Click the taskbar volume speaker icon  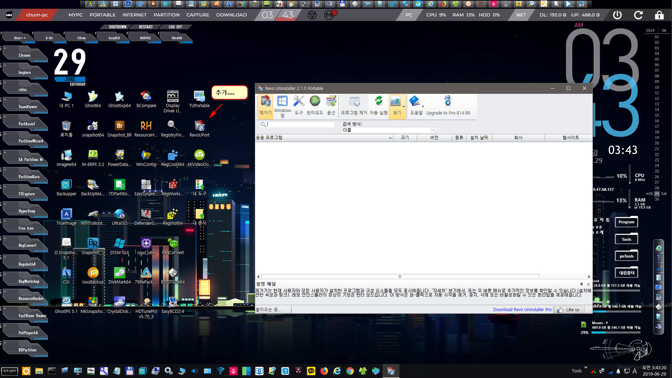click(195, 371)
